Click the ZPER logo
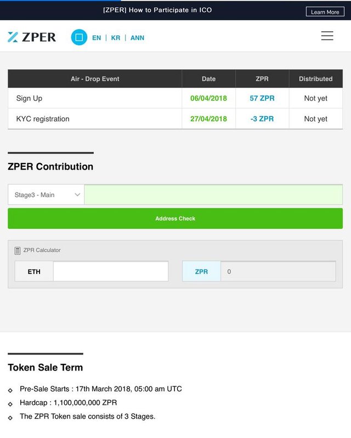The height and width of the screenshot is (438, 351). click(32, 37)
